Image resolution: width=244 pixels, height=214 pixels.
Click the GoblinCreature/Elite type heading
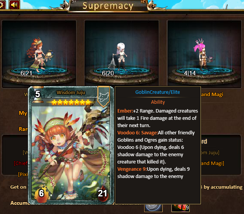(158, 92)
